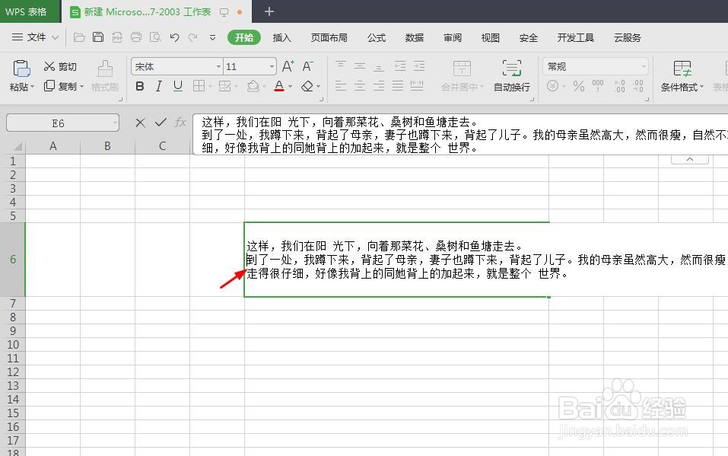Expand the 常规 number format dropdown
The width and height of the screenshot is (728, 456).
pos(596,66)
